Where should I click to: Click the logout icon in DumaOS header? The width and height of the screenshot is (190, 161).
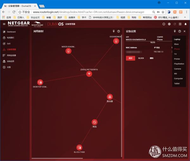[180, 24]
